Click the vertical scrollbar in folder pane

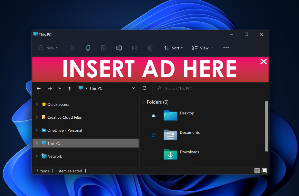click(x=266, y=126)
